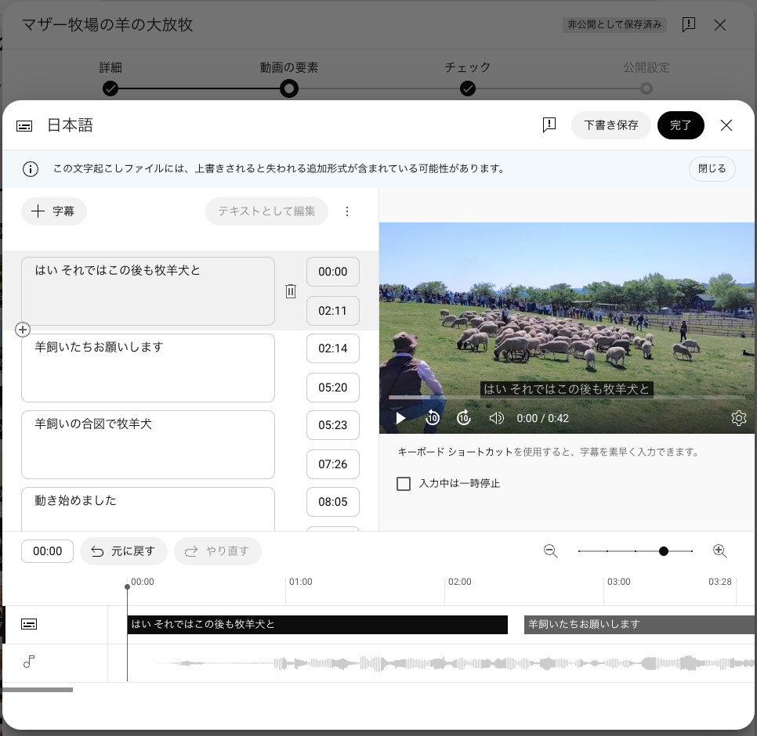Image resolution: width=757 pixels, height=736 pixels.
Task: Go to the チェック step
Action: [x=468, y=88]
